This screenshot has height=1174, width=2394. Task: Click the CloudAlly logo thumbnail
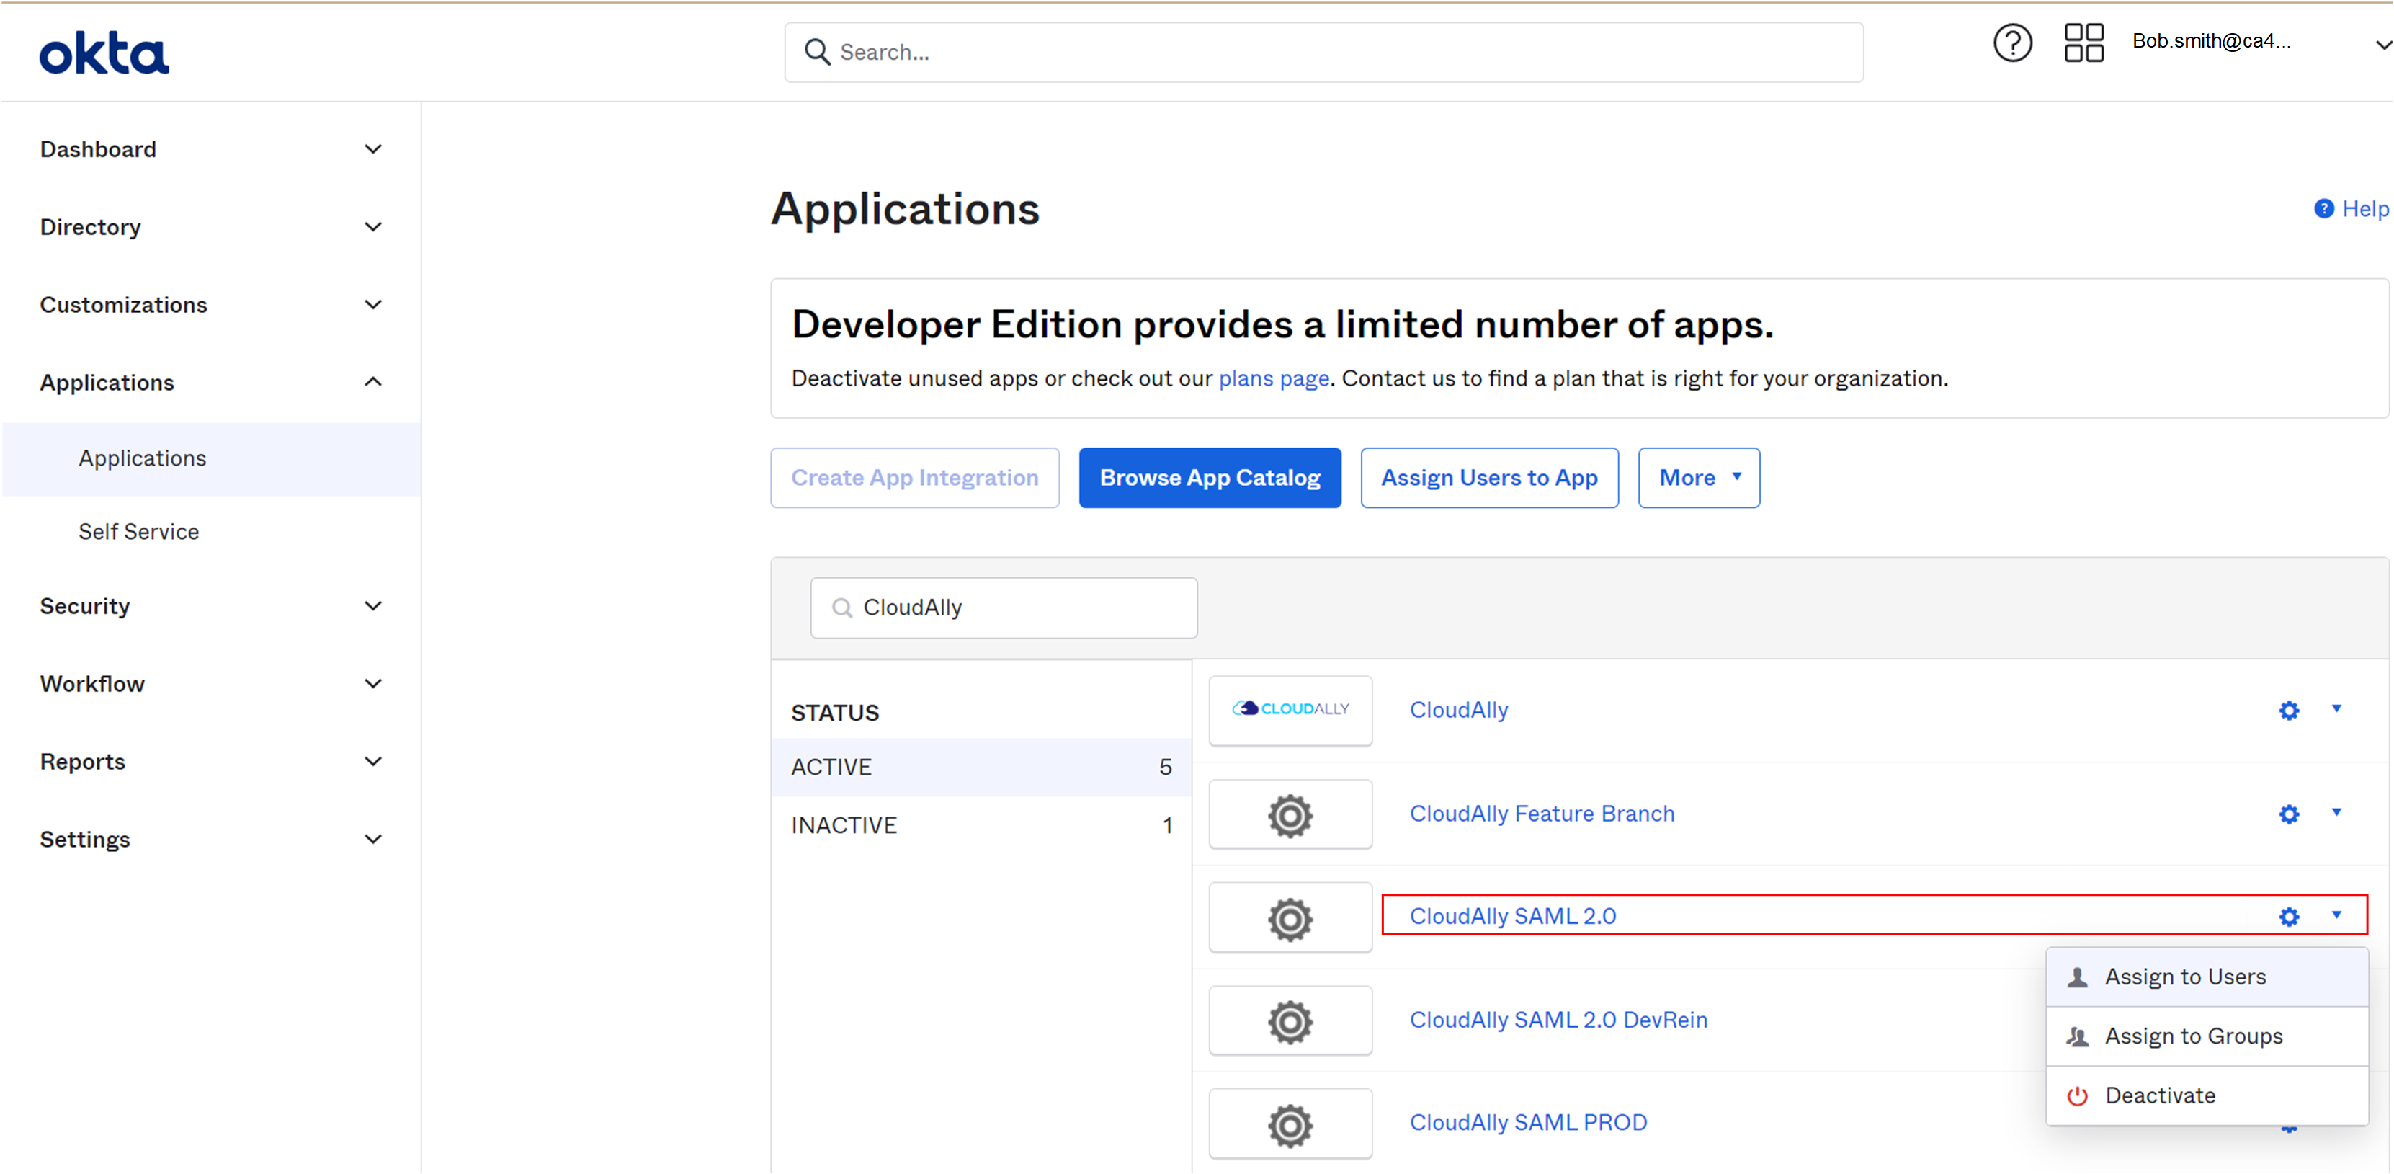pyautogui.click(x=1290, y=709)
